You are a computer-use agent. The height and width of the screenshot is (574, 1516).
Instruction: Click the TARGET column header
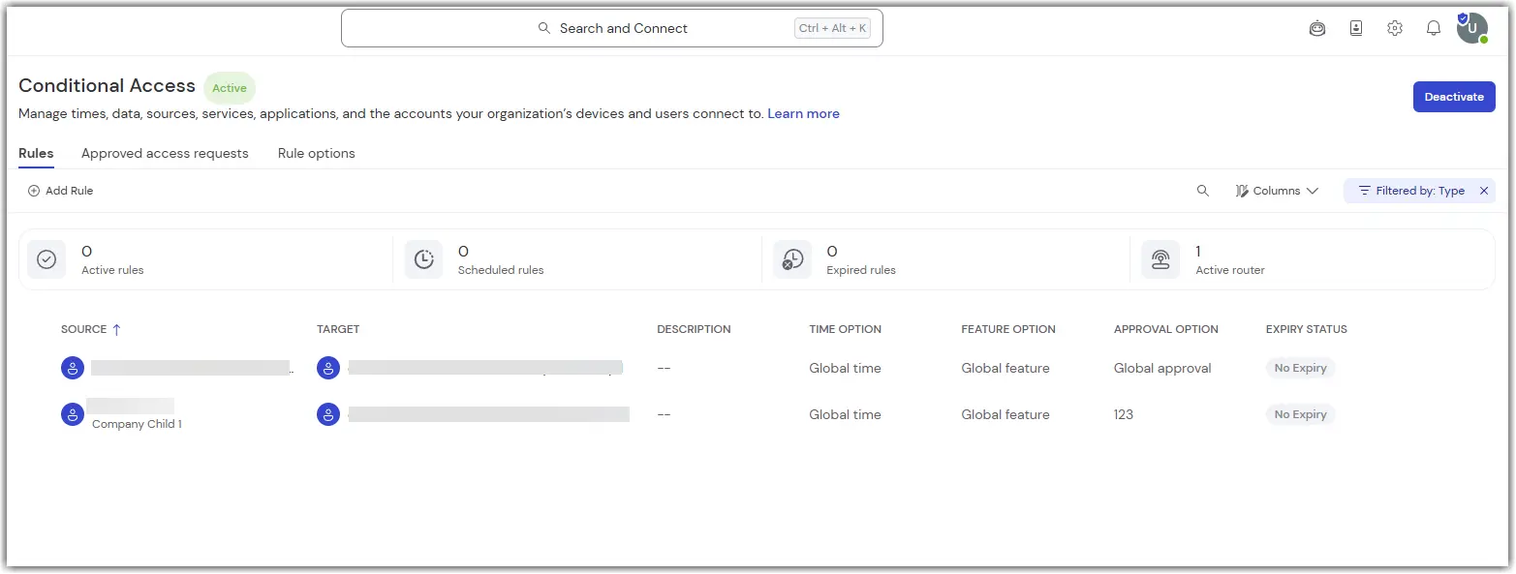coord(338,329)
